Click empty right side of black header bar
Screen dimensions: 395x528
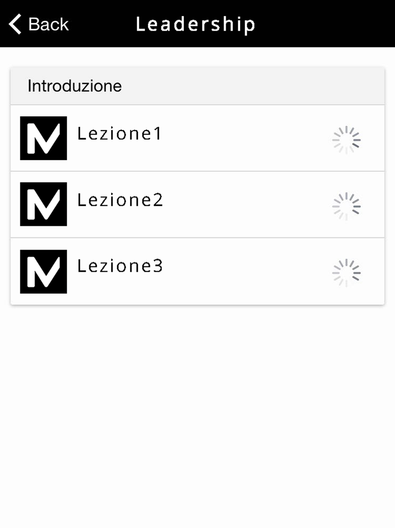pyautogui.click(x=336, y=24)
